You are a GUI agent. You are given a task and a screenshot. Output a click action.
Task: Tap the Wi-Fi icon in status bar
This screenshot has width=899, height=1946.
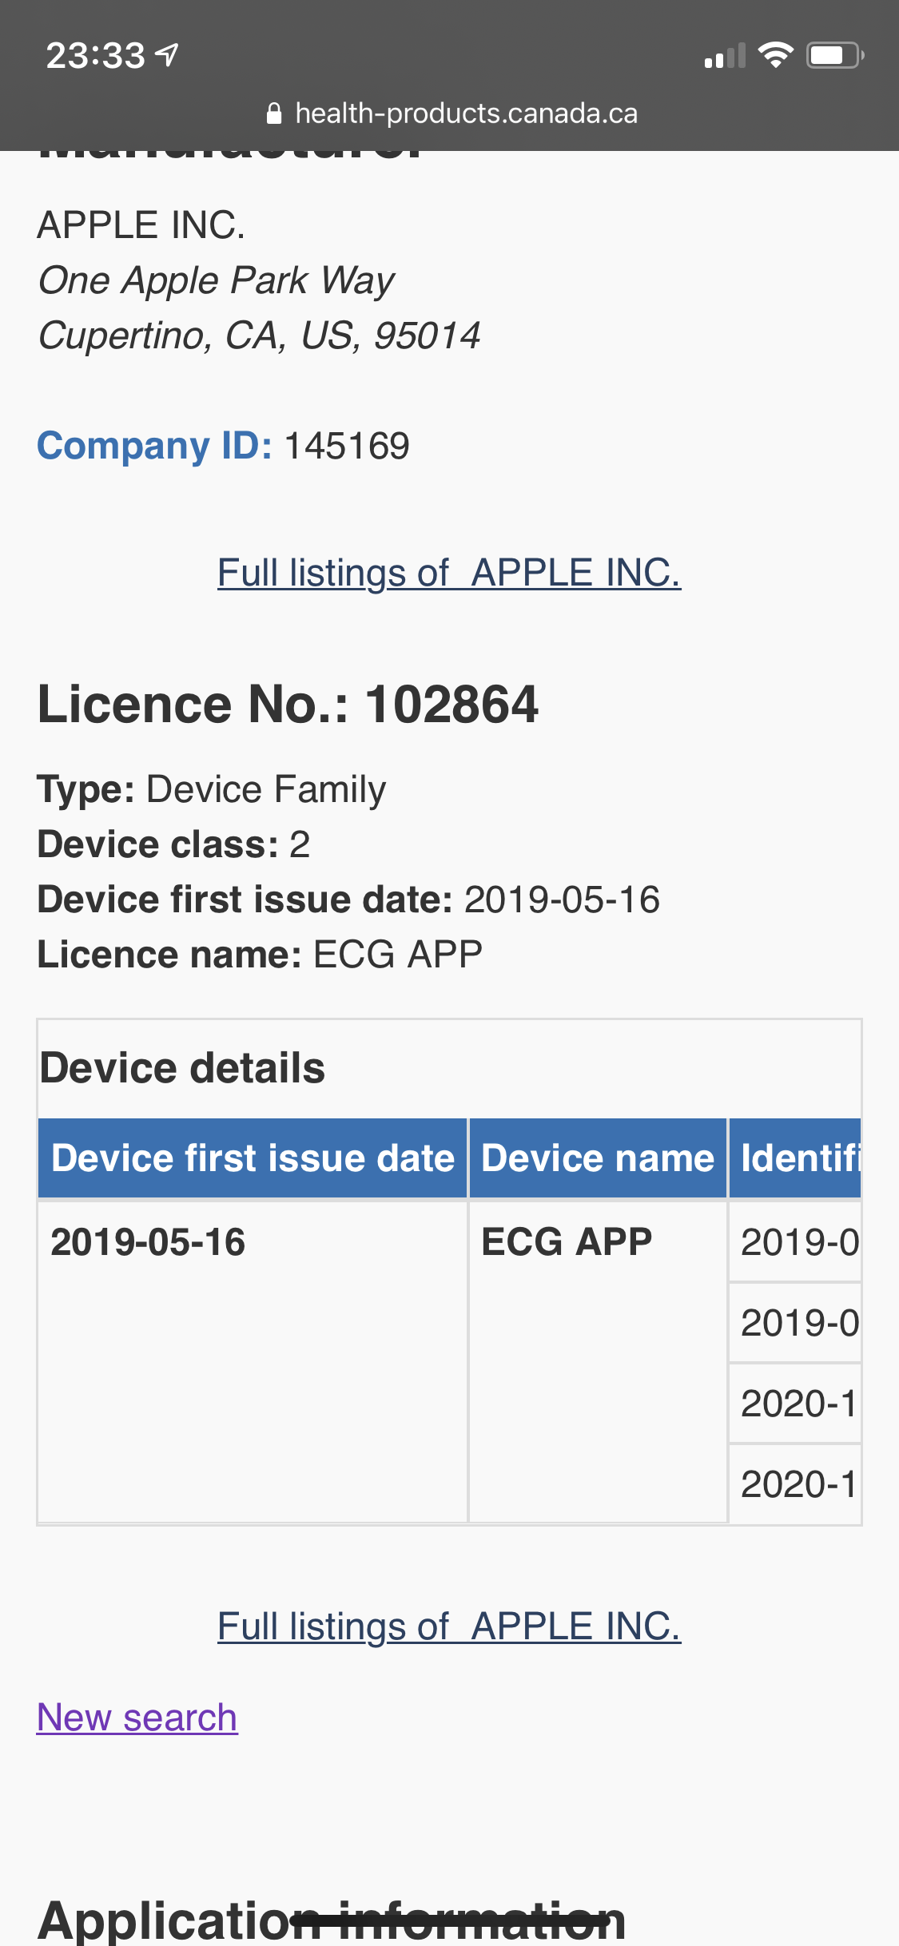774,55
